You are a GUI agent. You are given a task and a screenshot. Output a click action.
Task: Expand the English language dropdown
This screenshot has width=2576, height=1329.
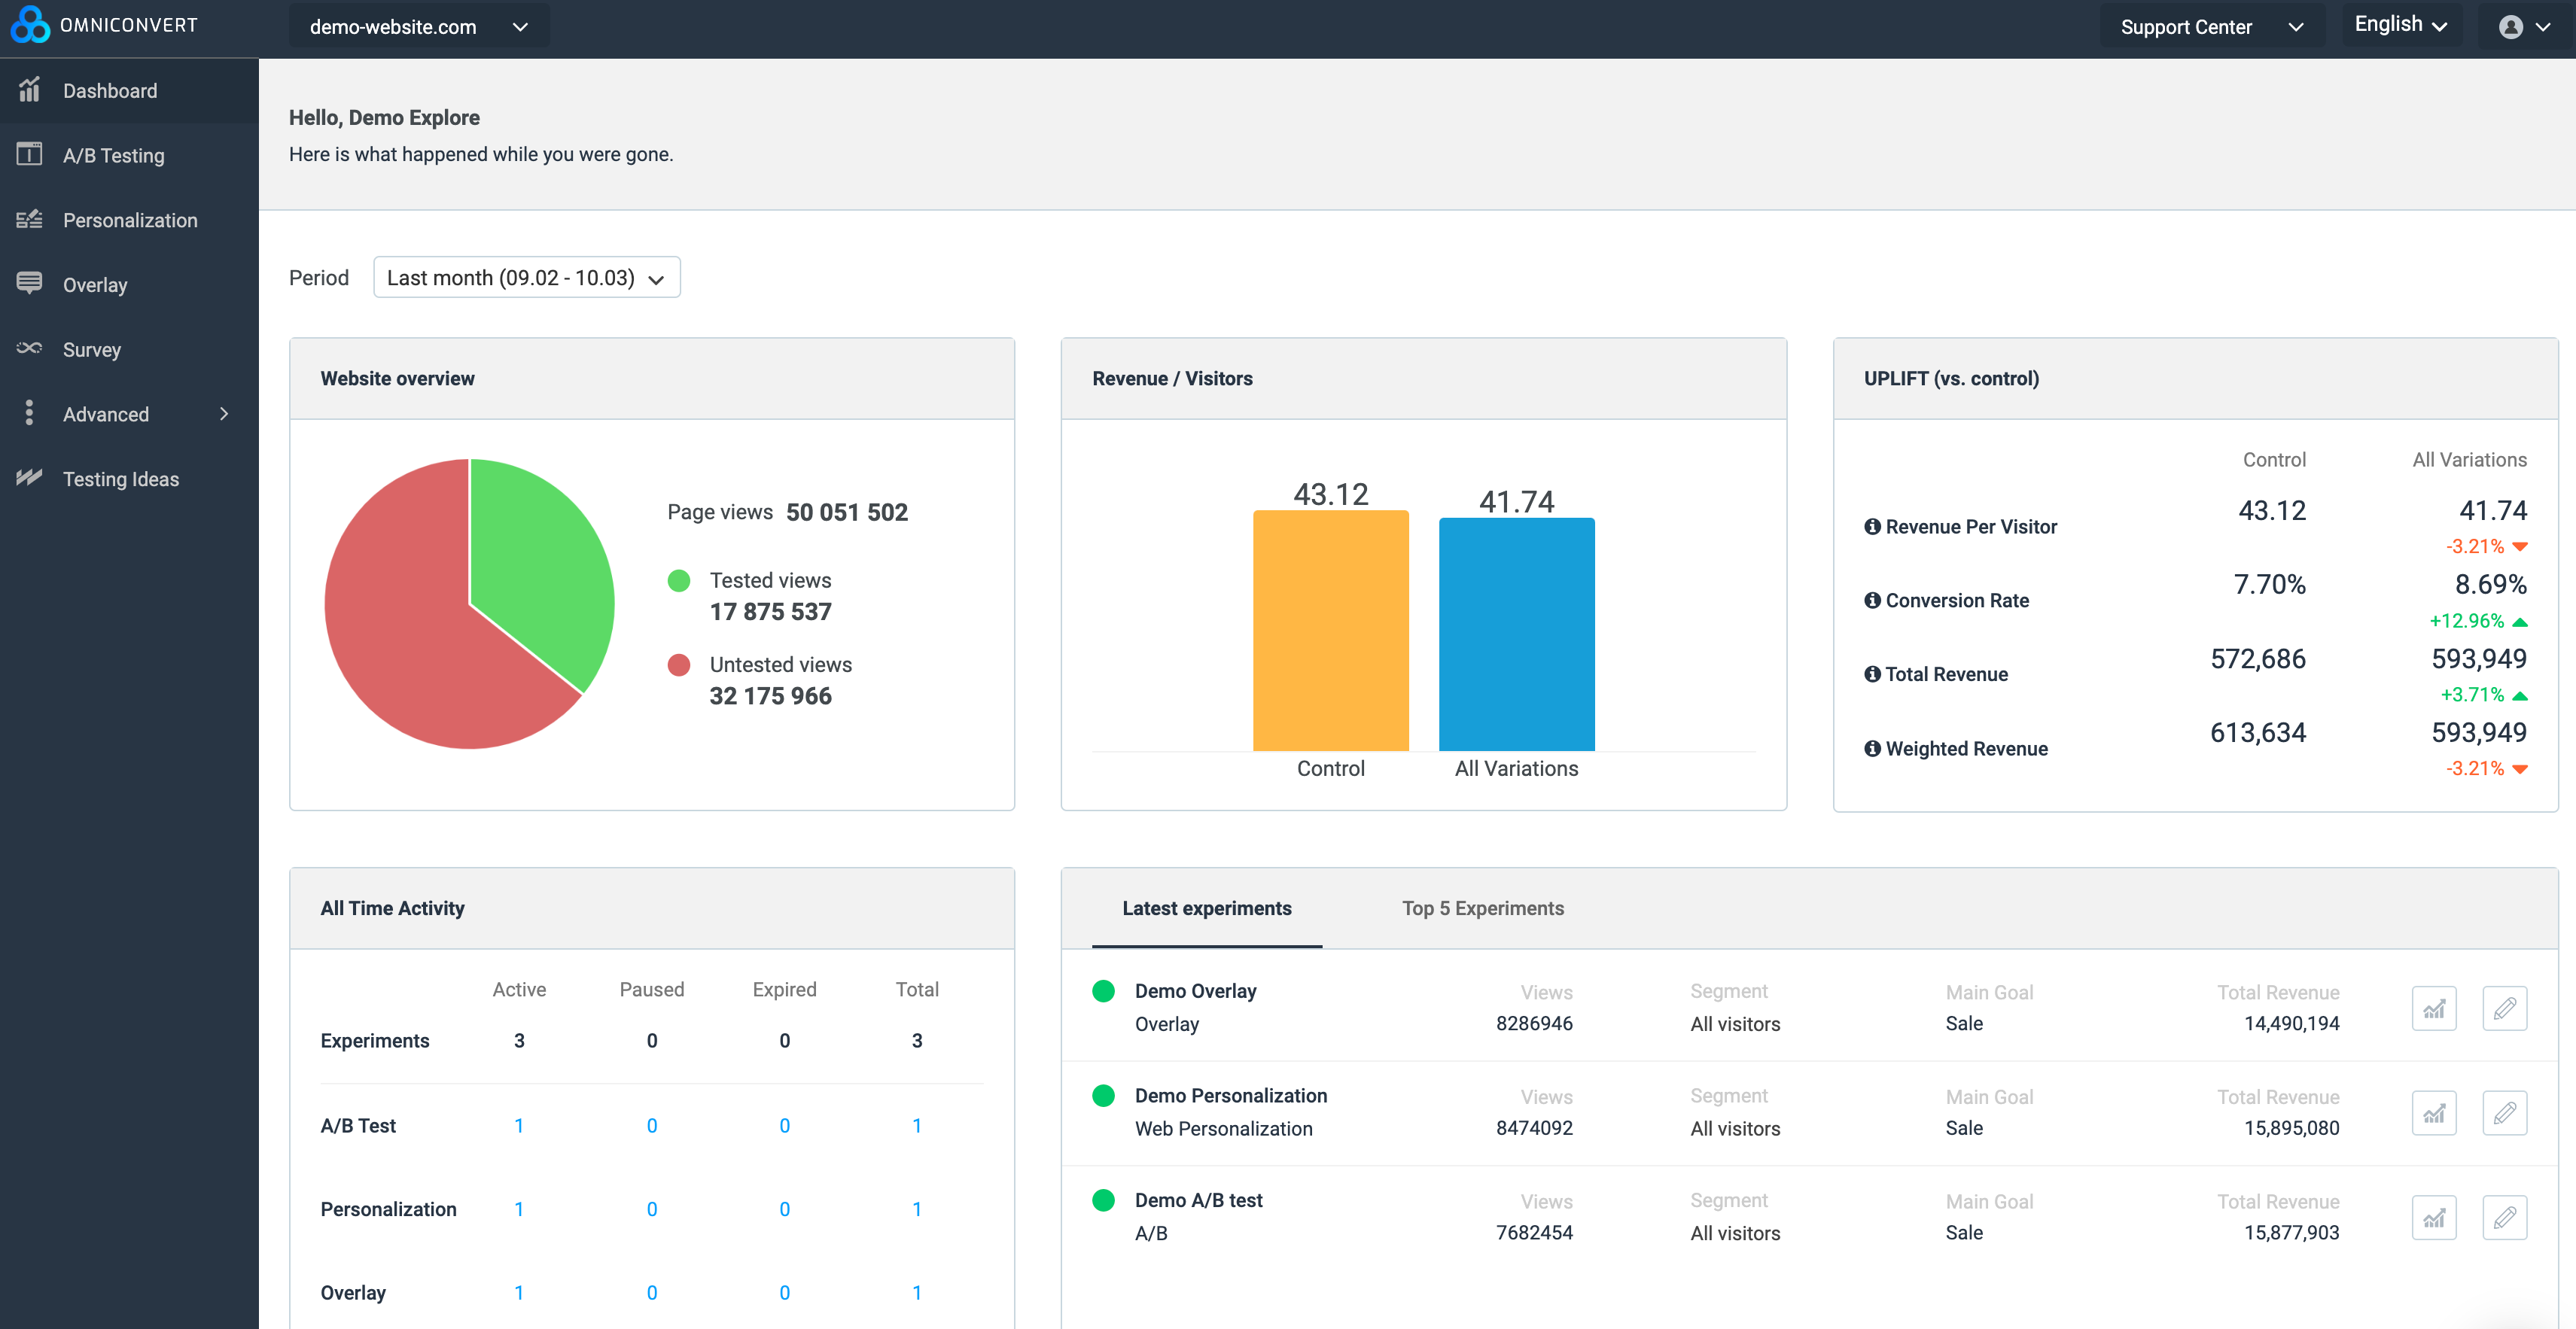2400,25
